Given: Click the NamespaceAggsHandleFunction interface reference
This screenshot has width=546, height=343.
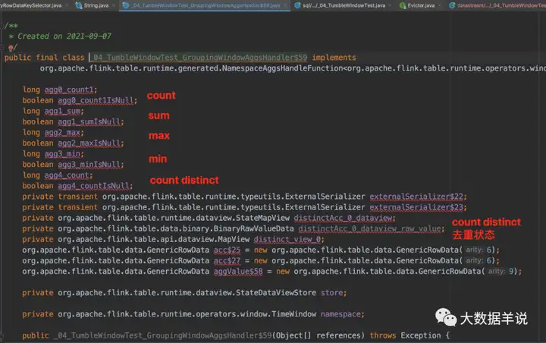Looking at the screenshot, I should coord(282,68).
